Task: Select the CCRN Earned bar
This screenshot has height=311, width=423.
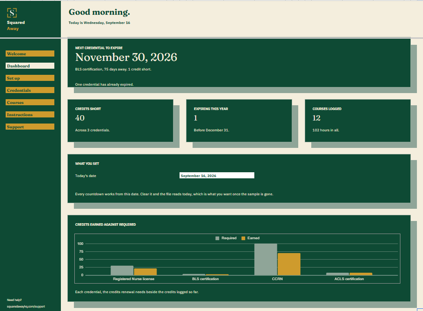Action: 289,264
